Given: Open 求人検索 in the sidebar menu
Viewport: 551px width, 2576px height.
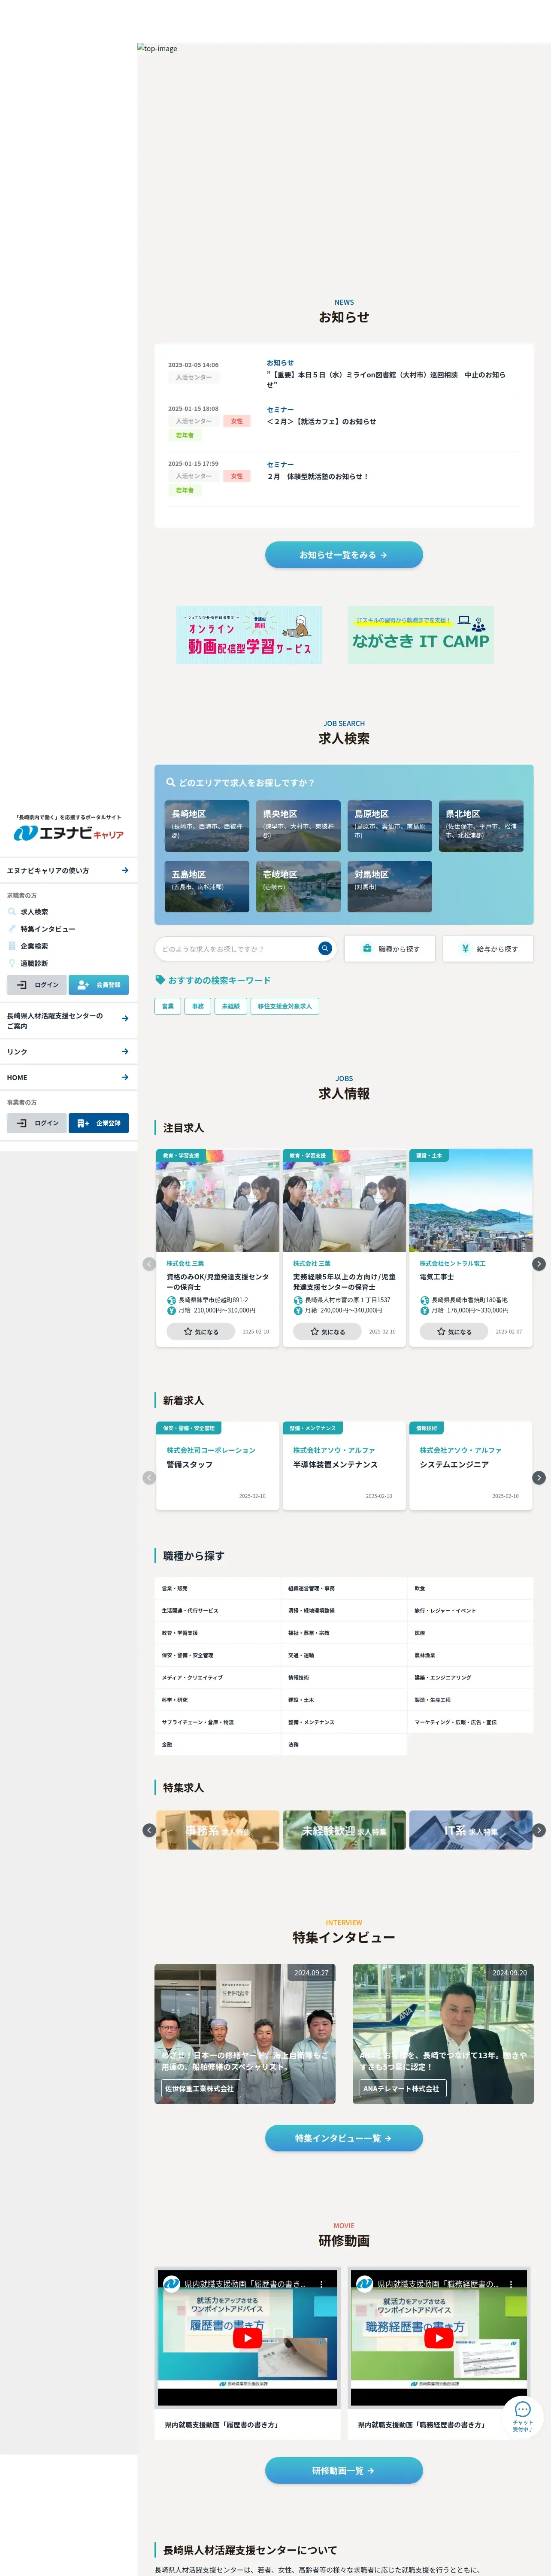Looking at the screenshot, I should tap(34, 912).
